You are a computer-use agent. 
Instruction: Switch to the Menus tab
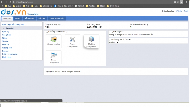pos(18,18)
